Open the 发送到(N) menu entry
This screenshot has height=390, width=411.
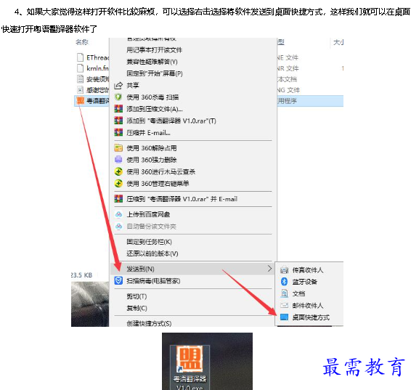[x=193, y=269]
